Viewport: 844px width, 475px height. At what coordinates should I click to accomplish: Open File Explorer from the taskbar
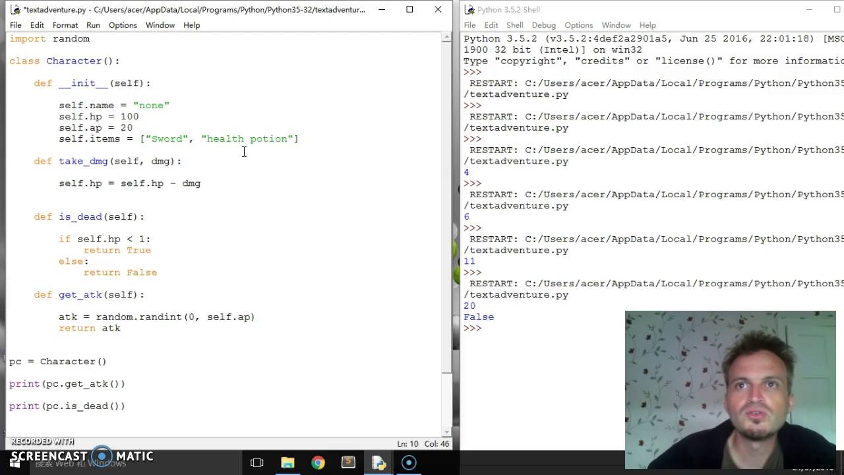pyautogui.click(x=287, y=462)
